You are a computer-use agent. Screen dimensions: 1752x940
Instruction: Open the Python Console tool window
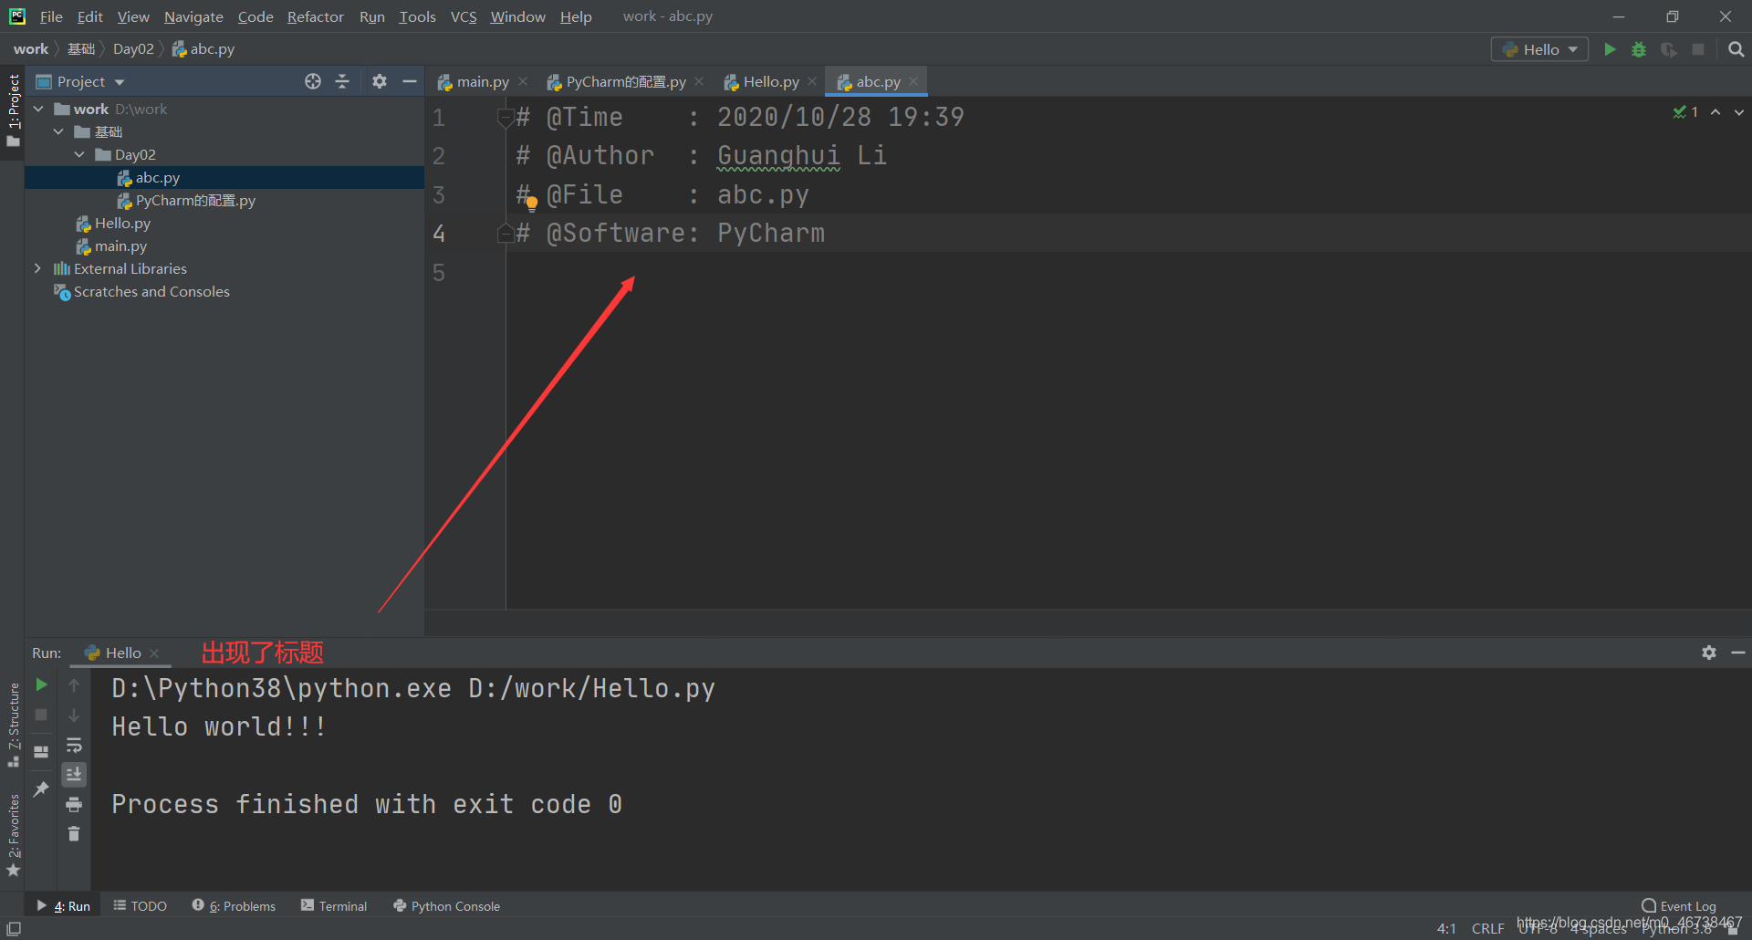[x=446, y=905]
